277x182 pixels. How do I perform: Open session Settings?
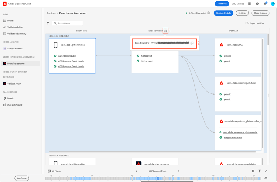(242, 13)
